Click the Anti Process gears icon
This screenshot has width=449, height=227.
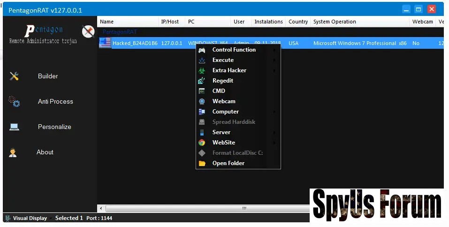[x=14, y=101]
